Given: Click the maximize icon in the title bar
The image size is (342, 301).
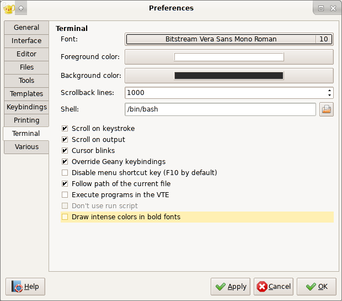Looking at the screenshot, I should click(x=321, y=8).
